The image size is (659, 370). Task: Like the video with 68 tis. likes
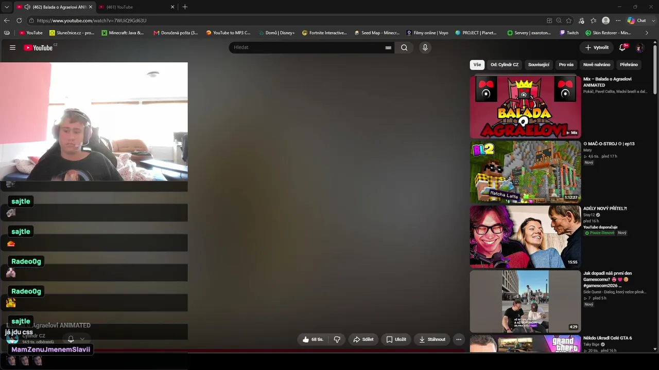(x=313, y=339)
